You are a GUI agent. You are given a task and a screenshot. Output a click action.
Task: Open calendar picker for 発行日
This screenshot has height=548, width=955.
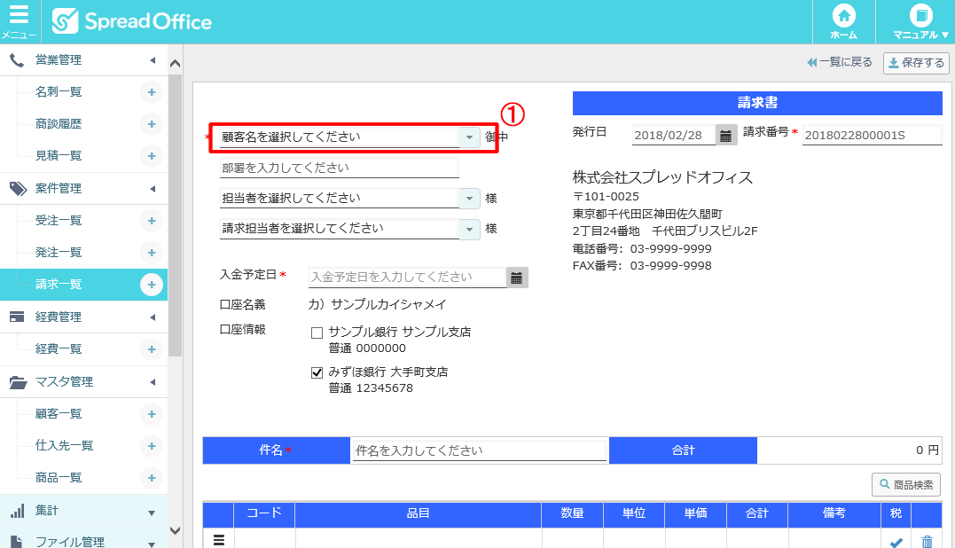pos(725,135)
